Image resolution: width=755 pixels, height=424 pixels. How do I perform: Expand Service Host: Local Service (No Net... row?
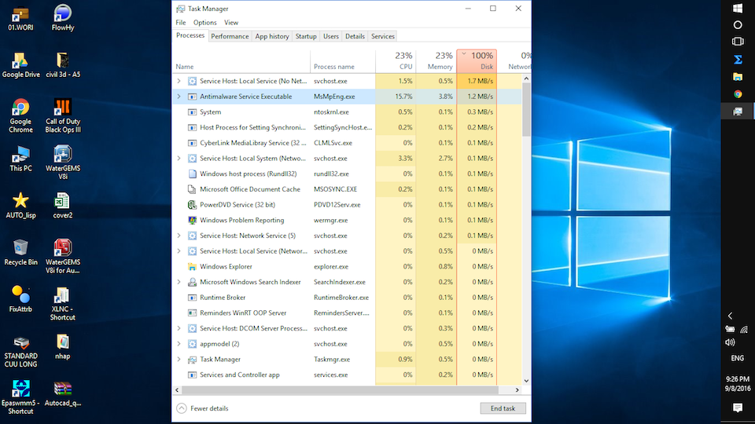[179, 81]
